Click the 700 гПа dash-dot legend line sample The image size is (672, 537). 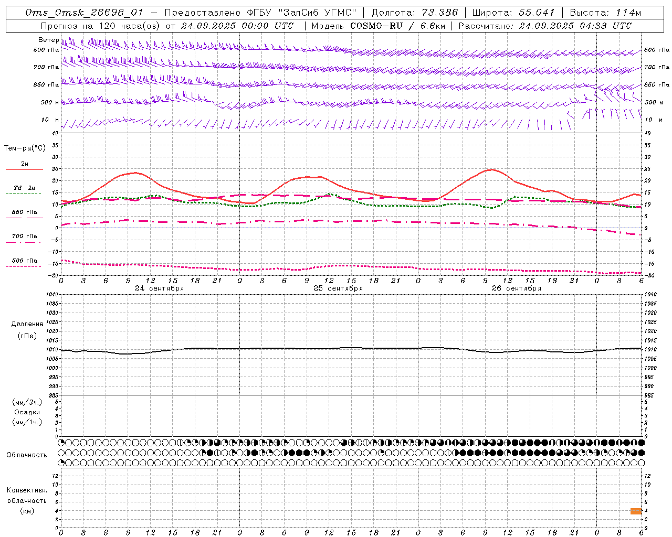click(23, 242)
